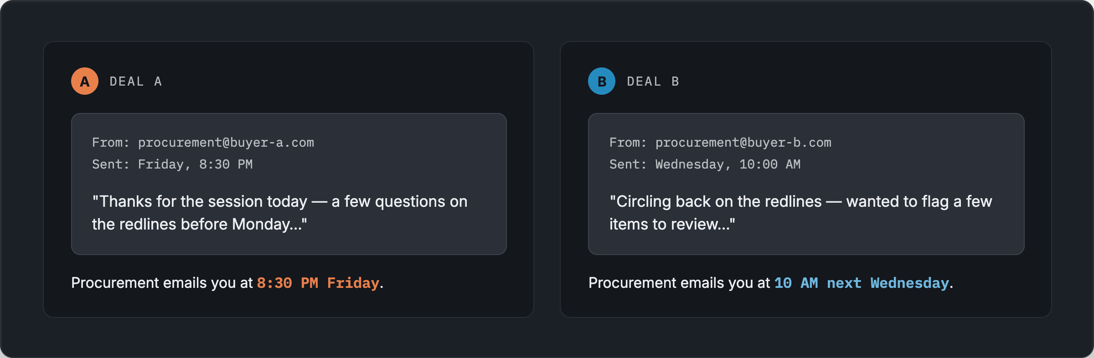
Task: Click the Sent Friday 8:30 PM line
Action: (x=172, y=164)
